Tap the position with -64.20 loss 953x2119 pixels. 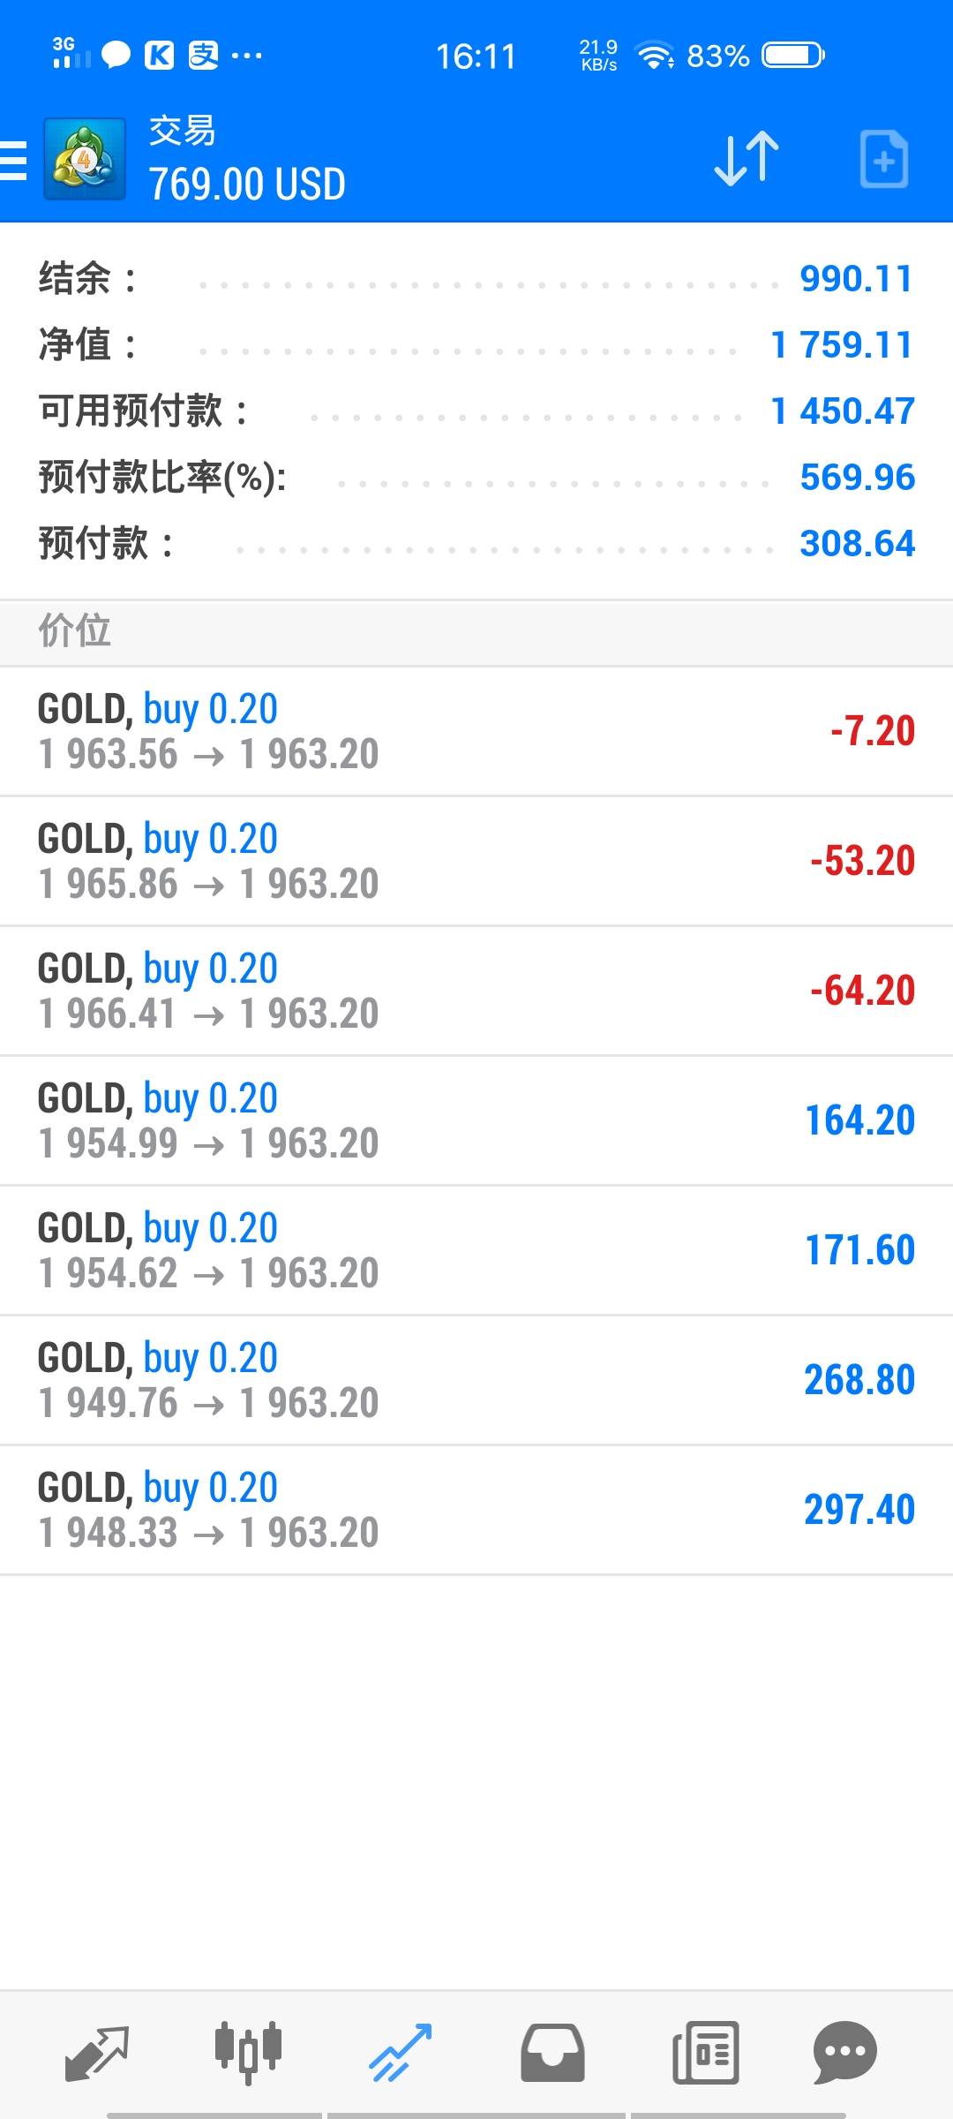[x=476, y=991]
